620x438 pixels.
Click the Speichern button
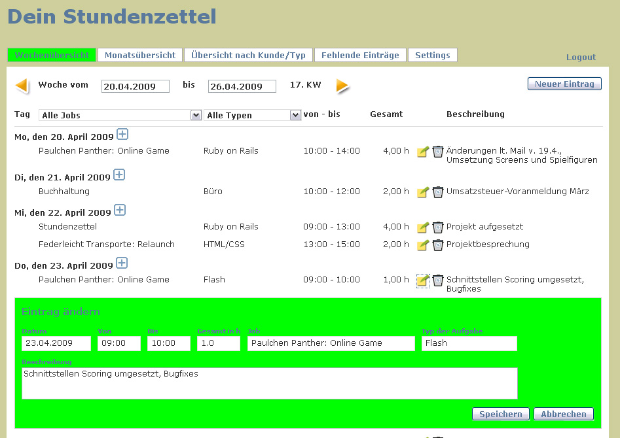(x=500, y=414)
